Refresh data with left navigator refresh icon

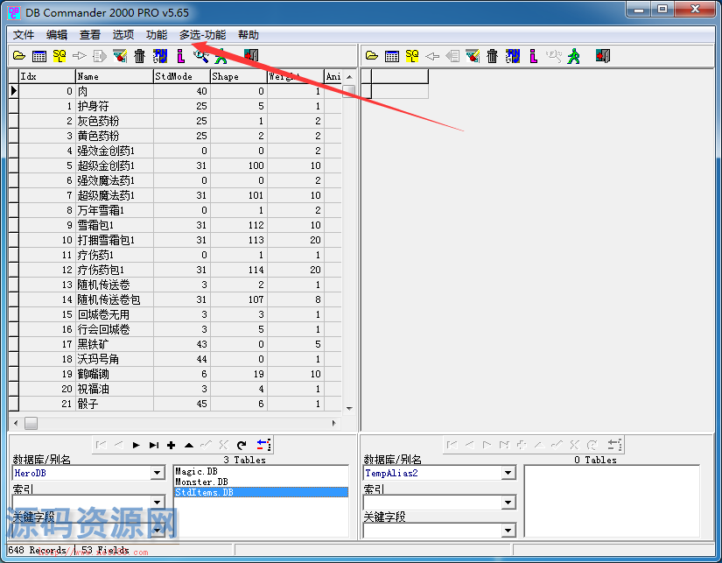pyautogui.click(x=242, y=445)
